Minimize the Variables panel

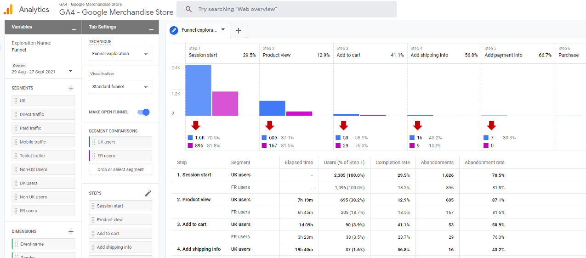click(x=74, y=28)
